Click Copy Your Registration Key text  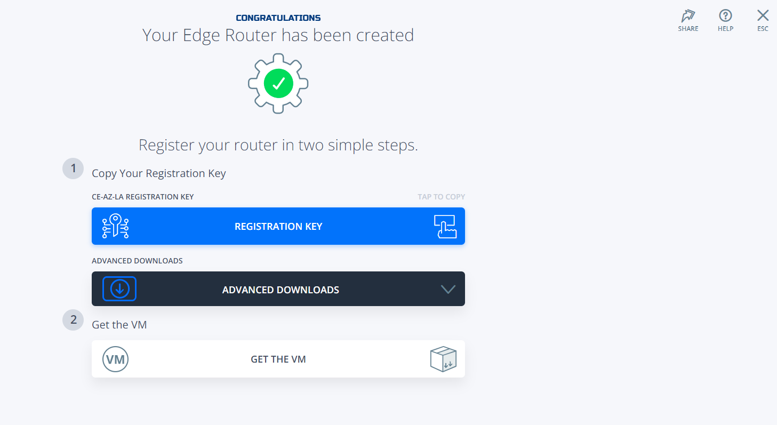click(x=158, y=173)
